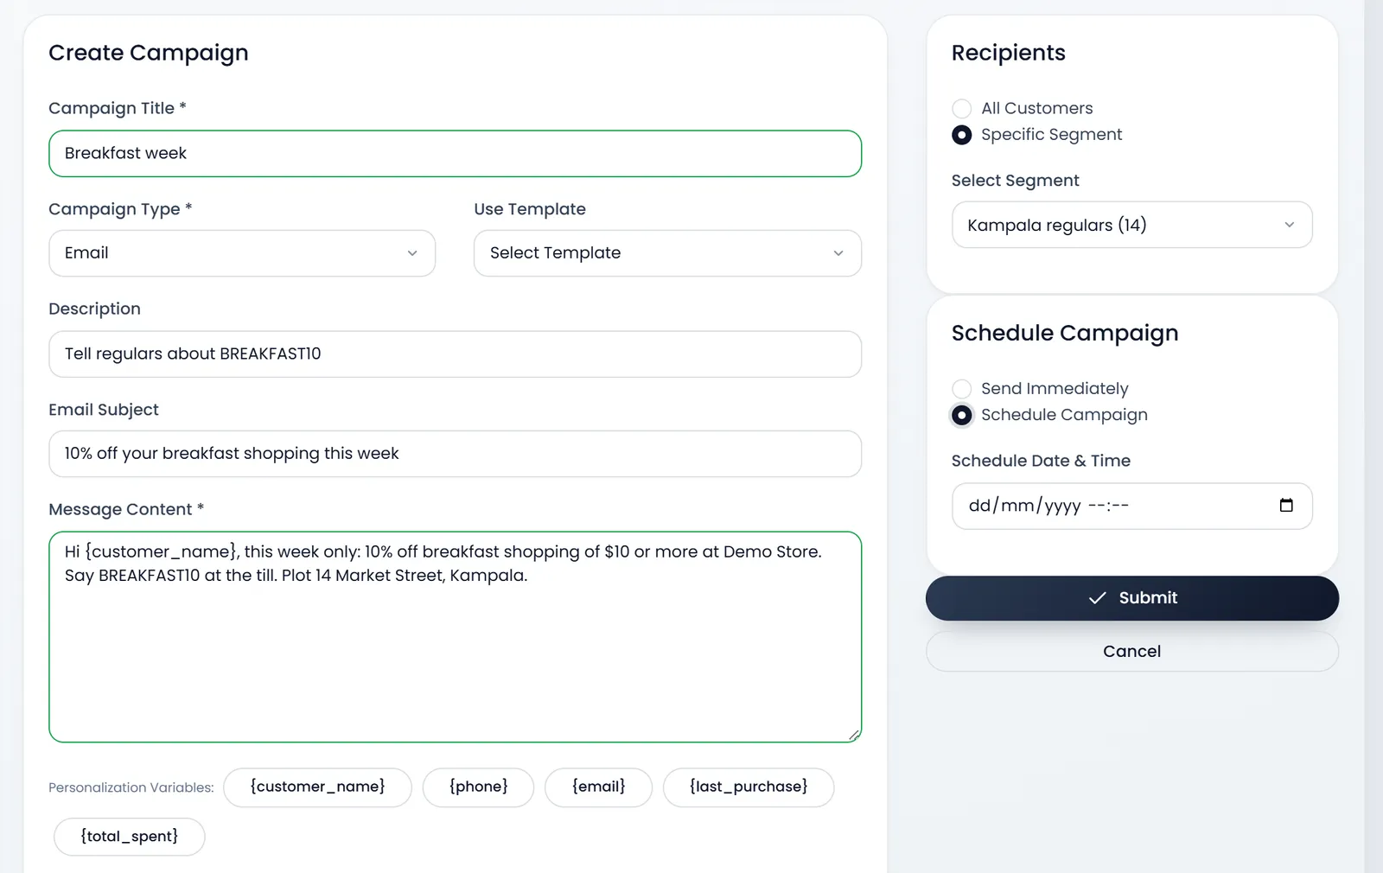Choose Send Immediately radio option
Viewport: 1383px width, 873px height.
[961, 389]
